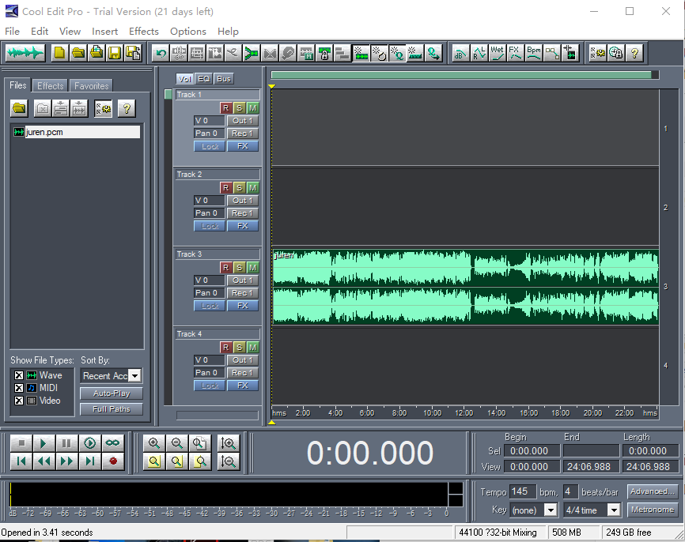Click the Wet/dry envelopes toolbar icon
The height and width of the screenshot is (542, 685).
click(x=498, y=53)
